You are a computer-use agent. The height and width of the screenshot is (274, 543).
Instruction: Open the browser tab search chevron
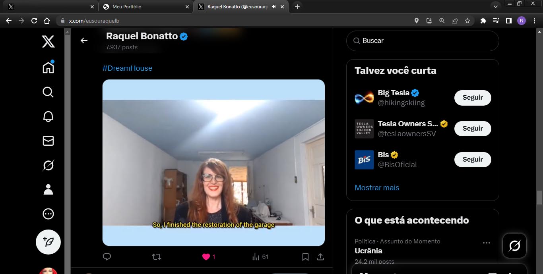pyautogui.click(x=495, y=7)
